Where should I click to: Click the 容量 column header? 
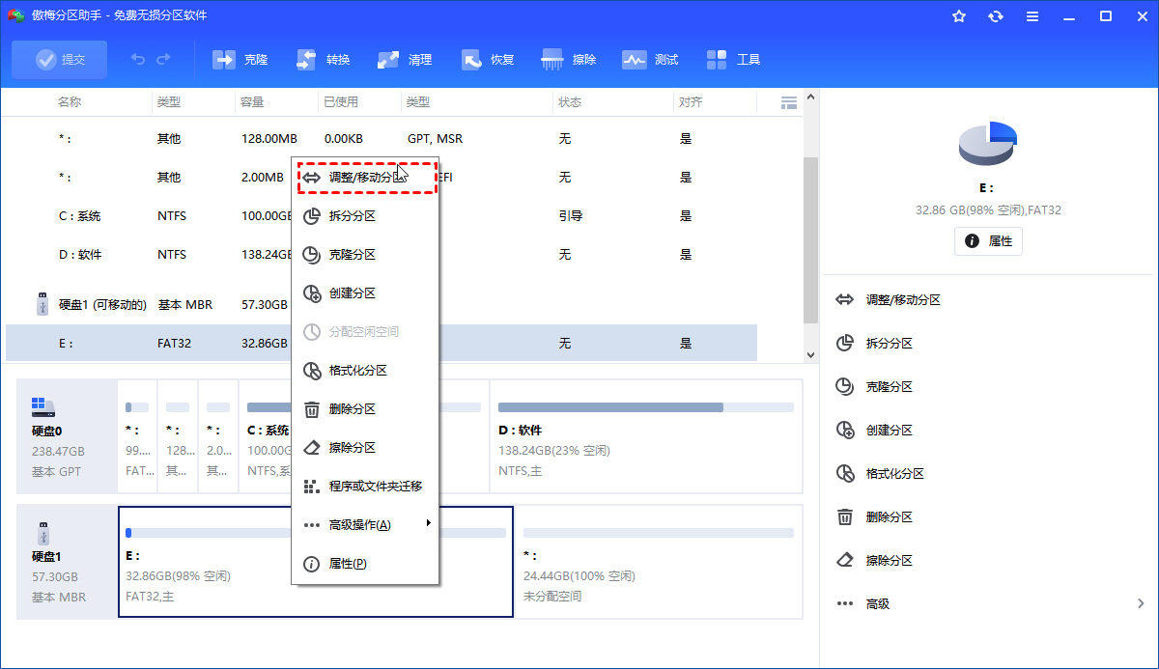click(253, 102)
